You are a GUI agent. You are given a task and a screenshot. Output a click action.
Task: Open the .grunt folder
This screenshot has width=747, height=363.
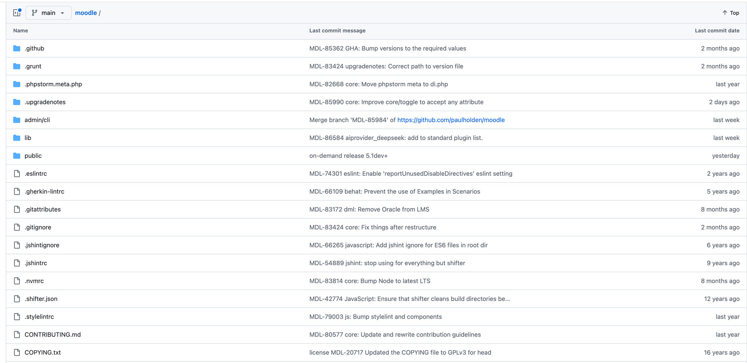33,66
